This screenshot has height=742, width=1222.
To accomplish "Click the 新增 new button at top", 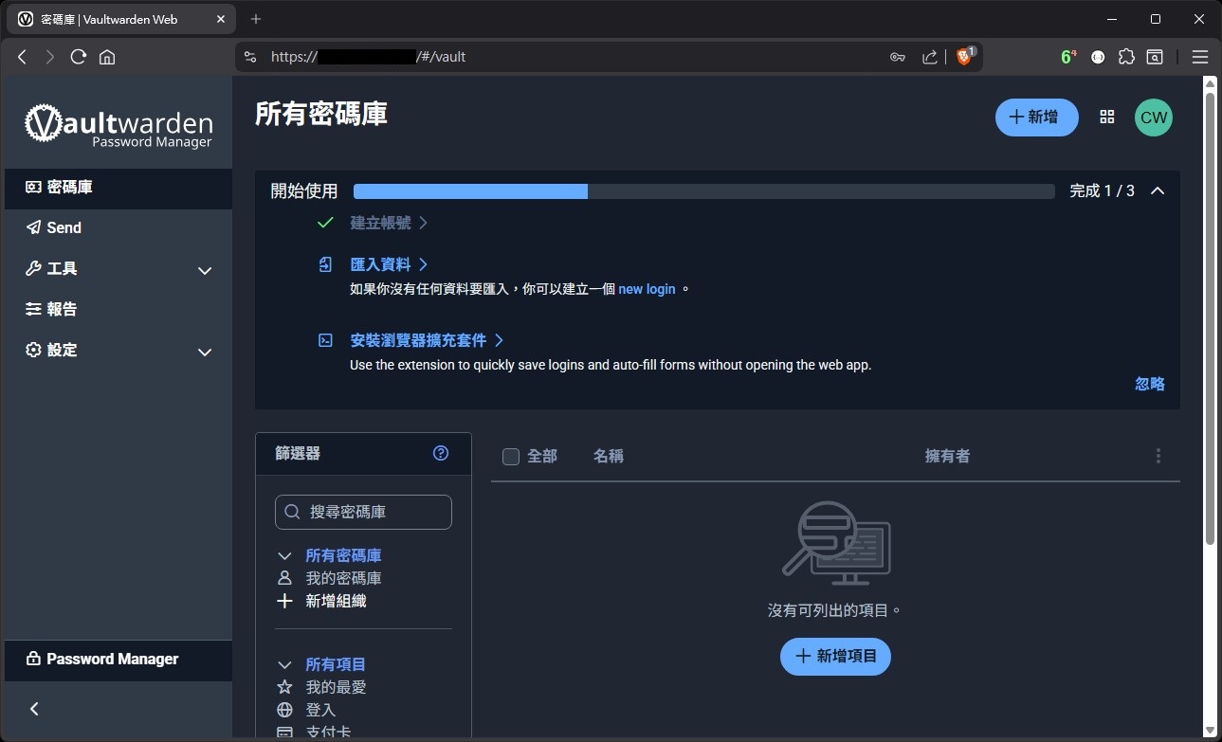I will [x=1036, y=118].
